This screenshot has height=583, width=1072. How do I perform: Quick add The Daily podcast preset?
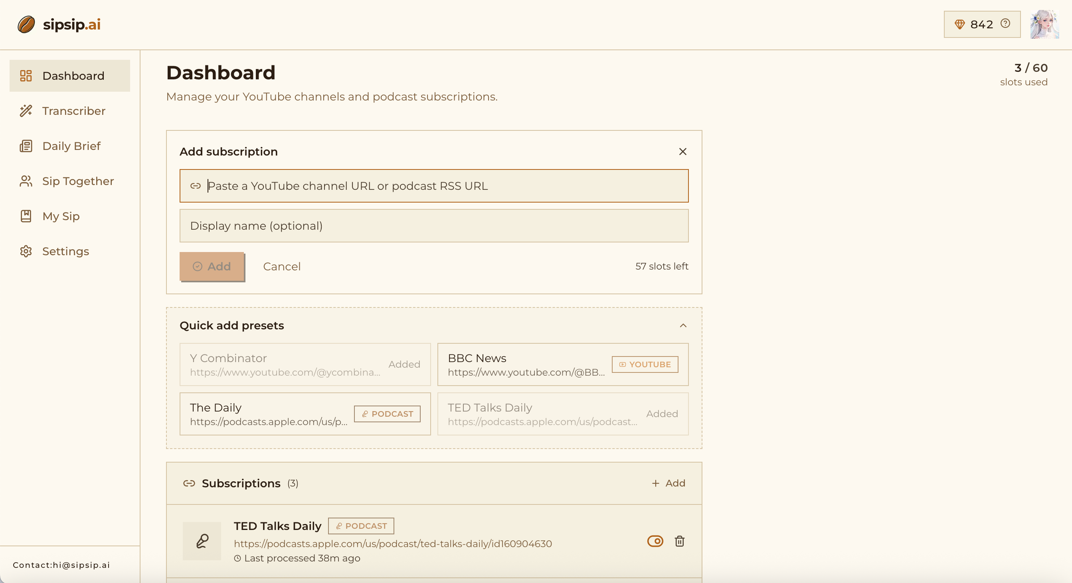[x=305, y=414]
